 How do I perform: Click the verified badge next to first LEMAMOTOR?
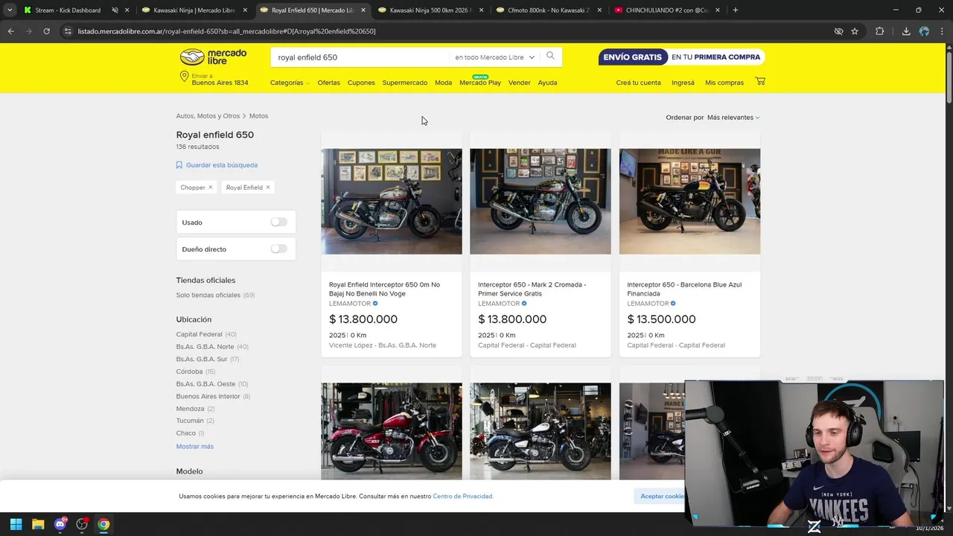click(x=375, y=304)
